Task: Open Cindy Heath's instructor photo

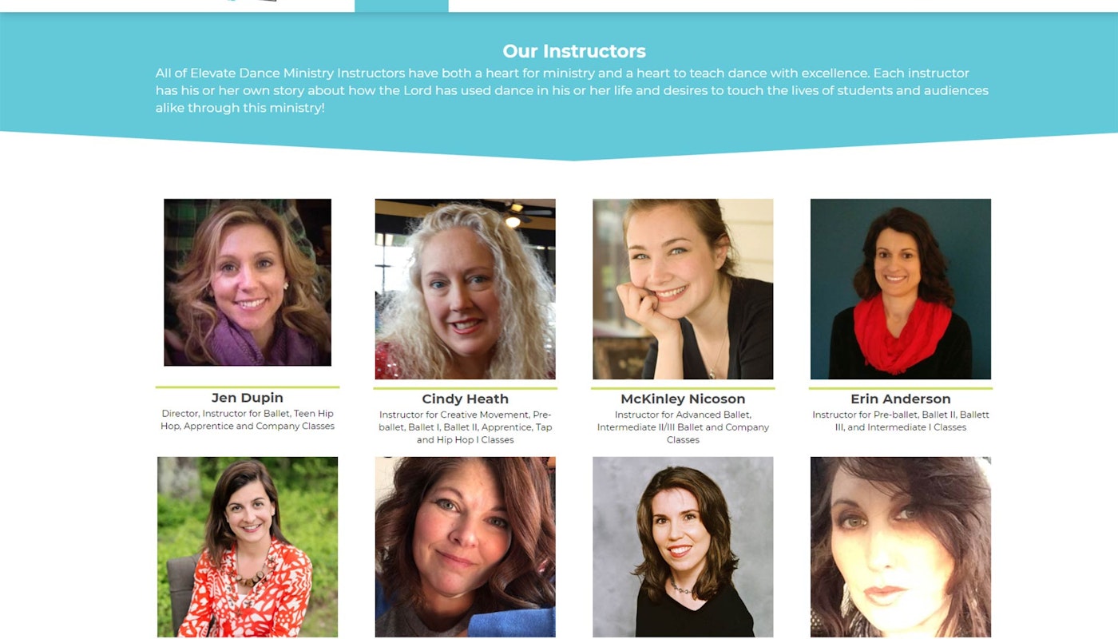Action: click(x=465, y=289)
